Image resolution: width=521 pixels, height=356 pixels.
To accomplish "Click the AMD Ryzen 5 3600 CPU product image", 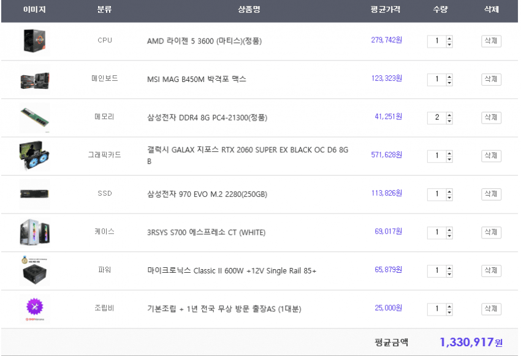I will pos(34,41).
